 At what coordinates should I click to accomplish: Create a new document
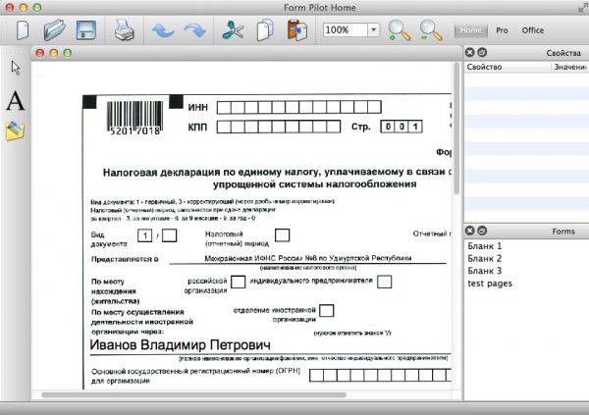[22, 30]
